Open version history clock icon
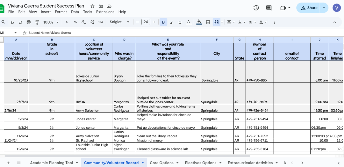Image resolution: width=344 pixels, height=167 pixels. [256, 8]
